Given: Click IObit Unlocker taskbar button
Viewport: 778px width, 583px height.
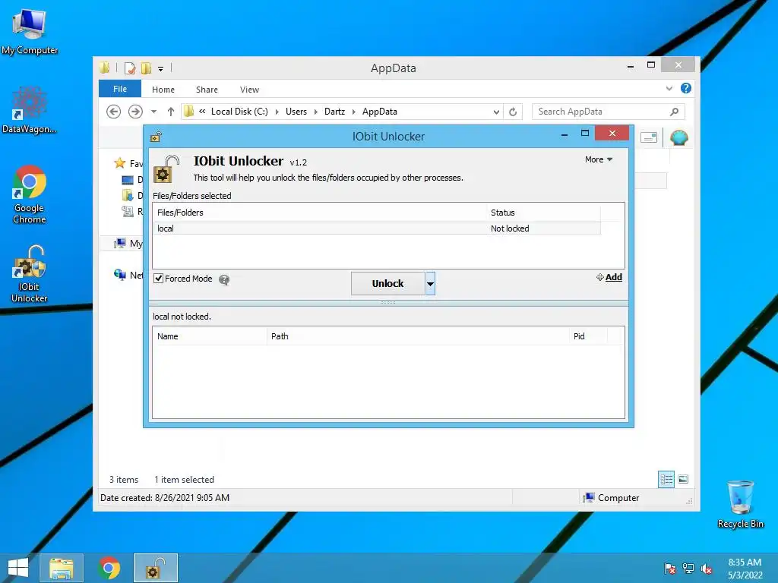Looking at the screenshot, I should pos(156,568).
